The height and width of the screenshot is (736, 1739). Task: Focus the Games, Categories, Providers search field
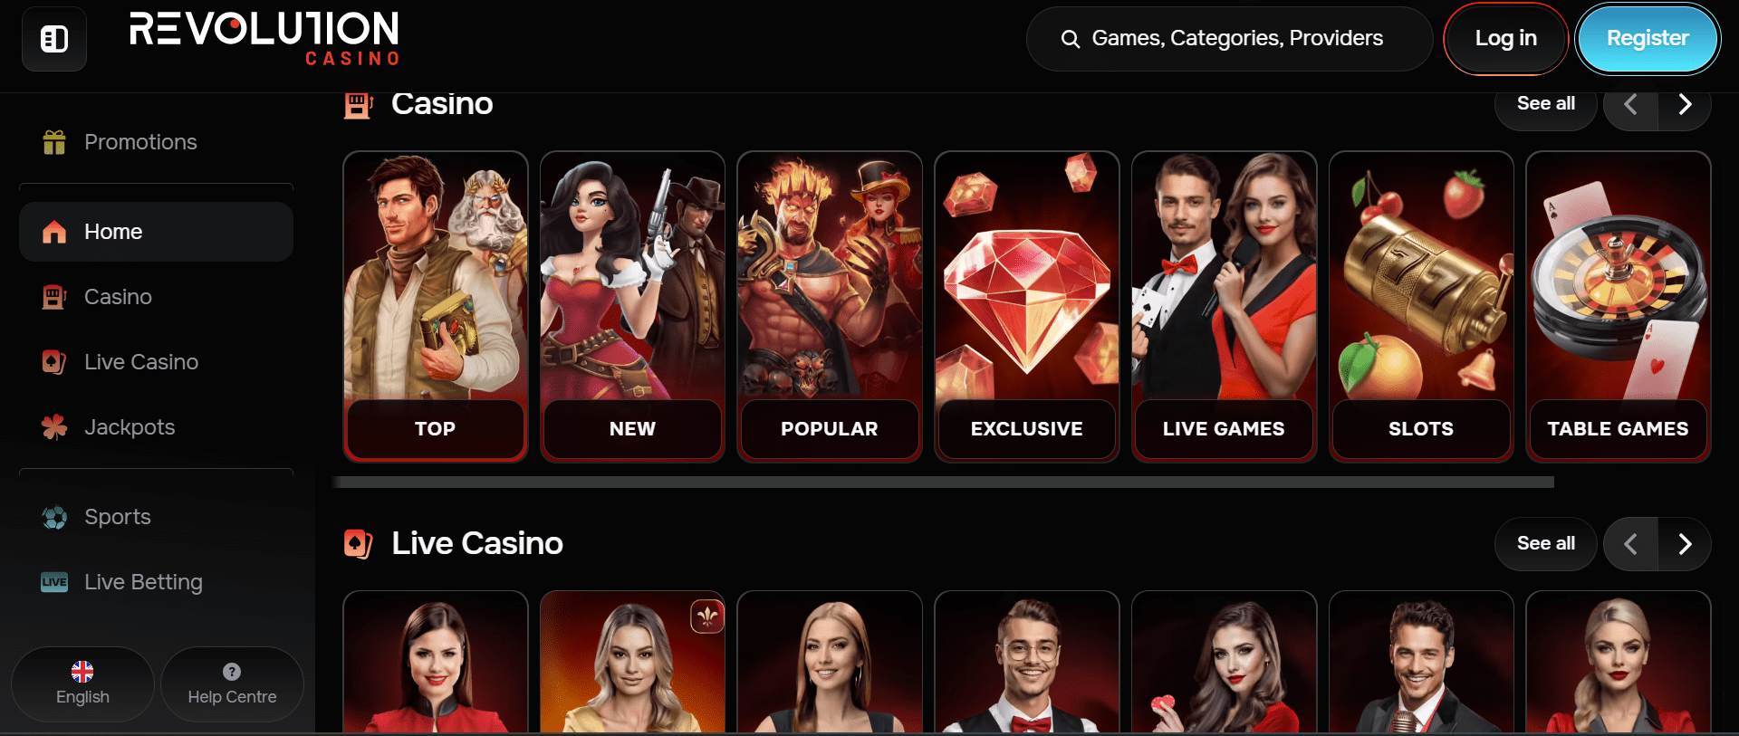pyautogui.click(x=1229, y=39)
